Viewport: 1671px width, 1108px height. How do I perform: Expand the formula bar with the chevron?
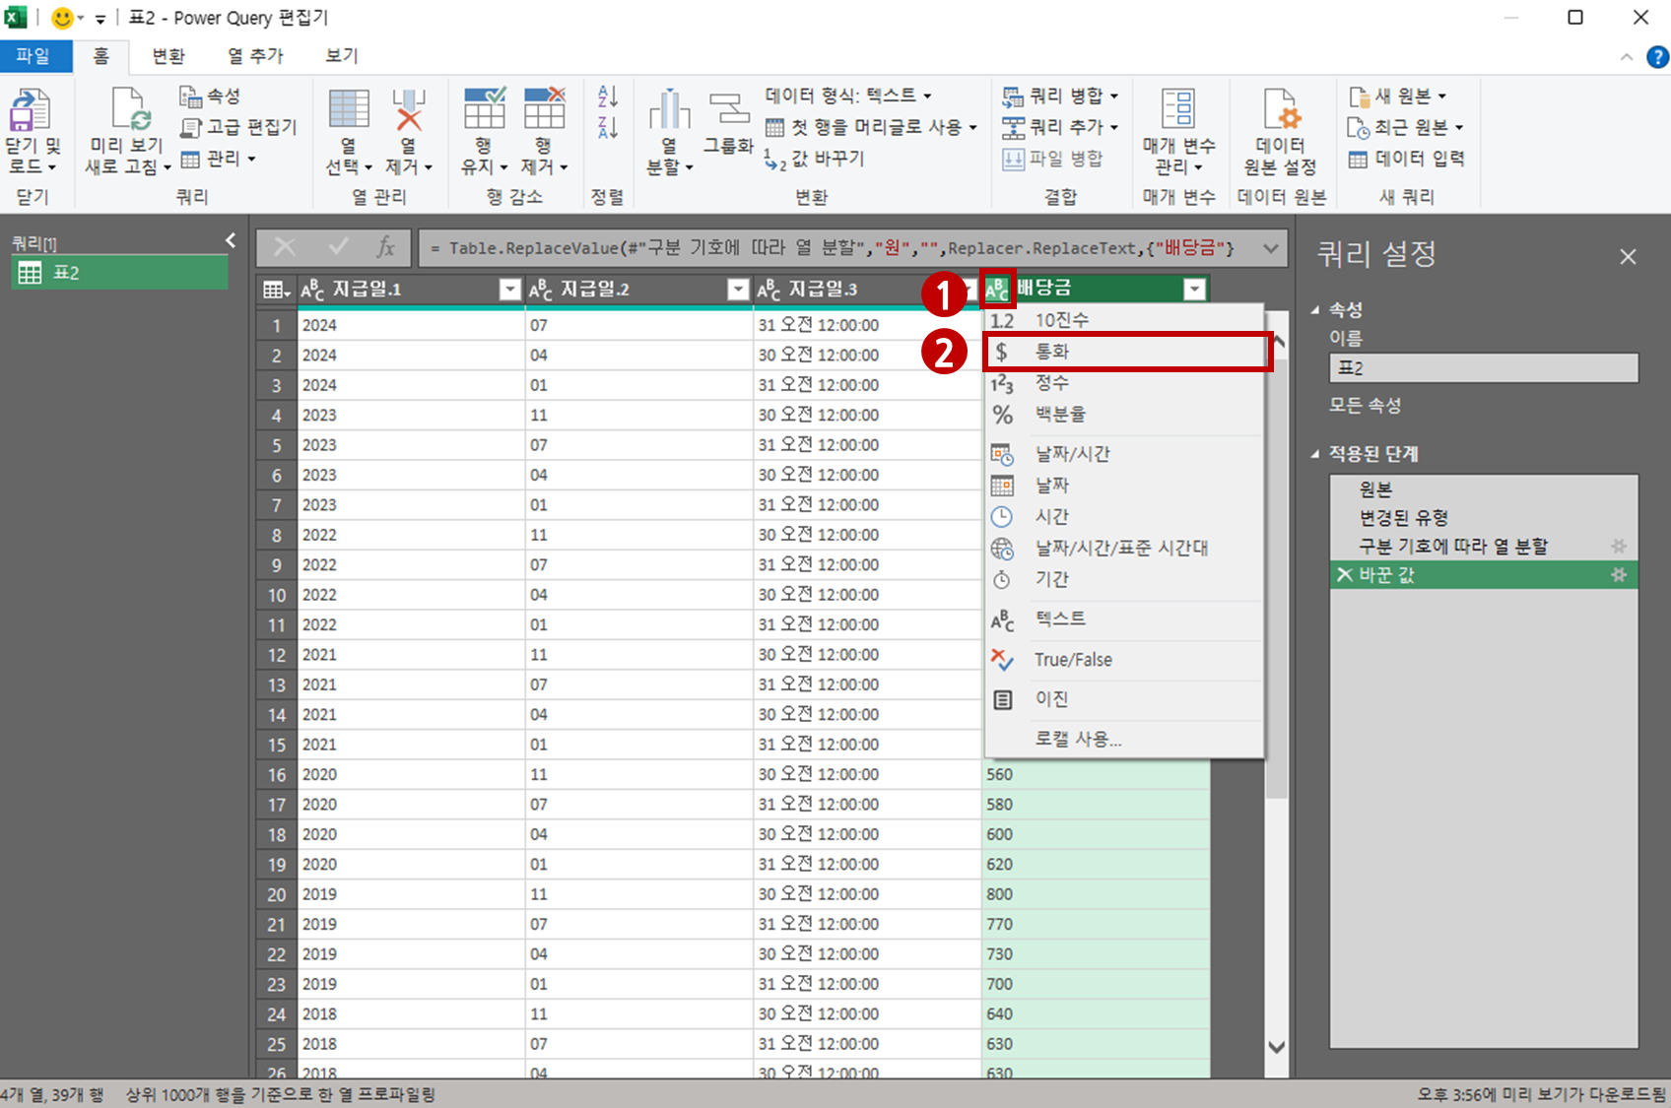1271,248
